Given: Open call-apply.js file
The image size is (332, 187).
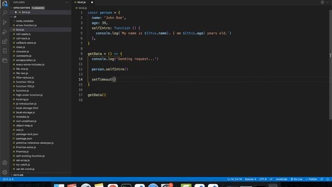Looking at the screenshot, I should [x=23, y=34].
